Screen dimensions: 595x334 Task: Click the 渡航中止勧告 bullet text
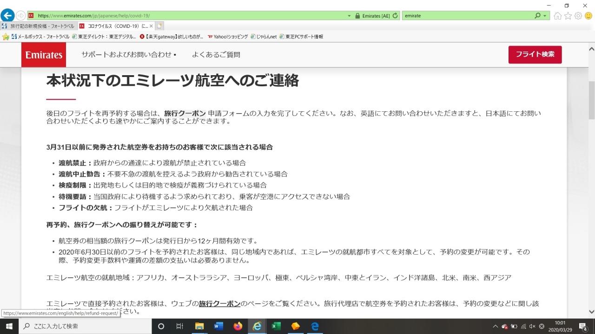pyautogui.click(x=173, y=174)
